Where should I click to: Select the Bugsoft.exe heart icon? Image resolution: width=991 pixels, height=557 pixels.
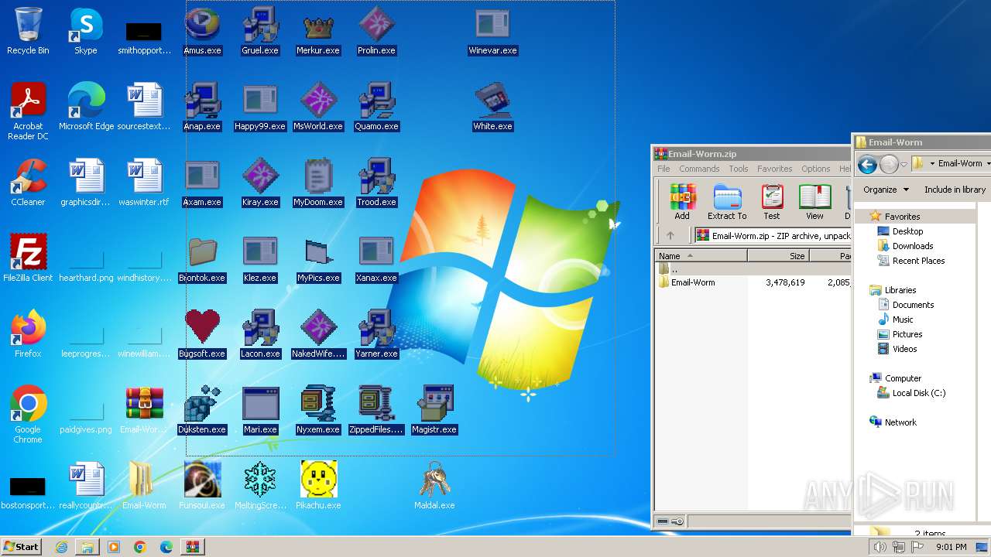(202, 334)
